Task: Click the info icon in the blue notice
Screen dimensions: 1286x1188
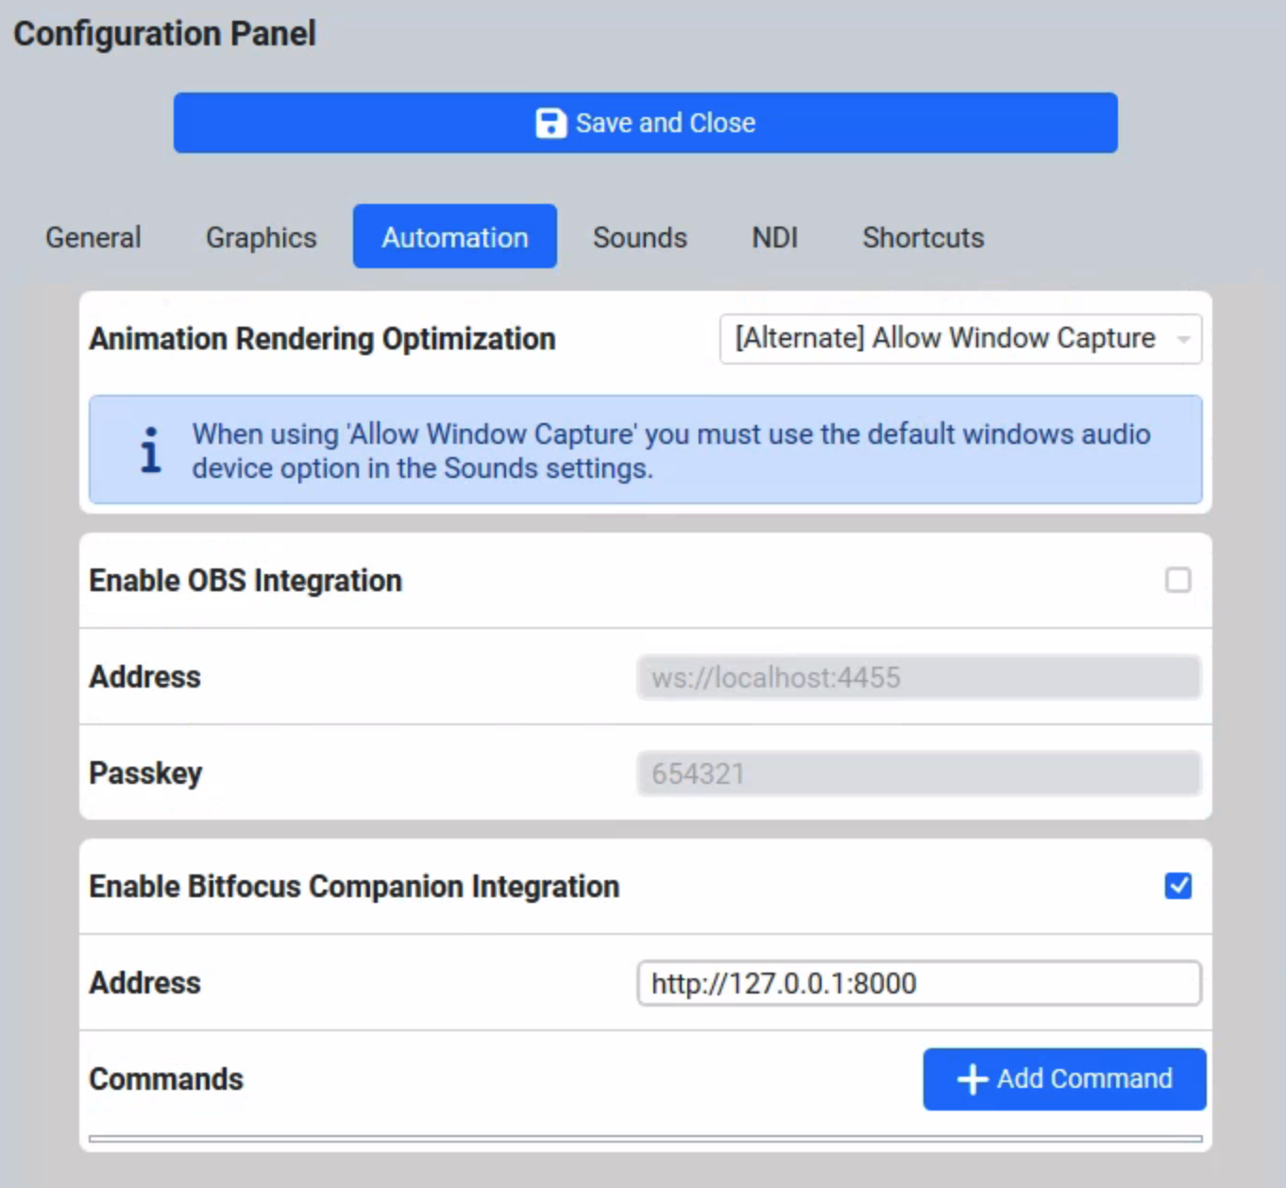Action: (x=151, y=450)
